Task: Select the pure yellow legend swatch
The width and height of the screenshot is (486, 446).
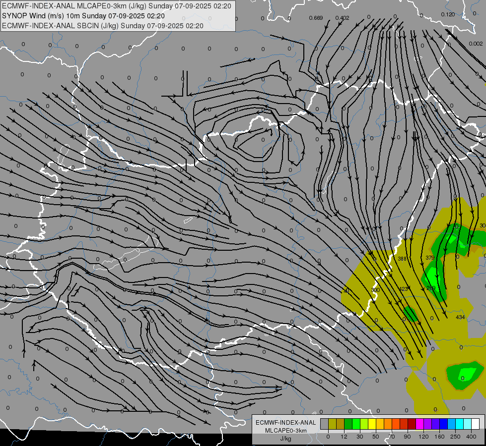Action: coord(372,424)
